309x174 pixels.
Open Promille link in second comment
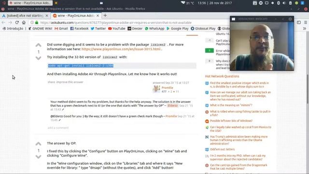point(171,116)
